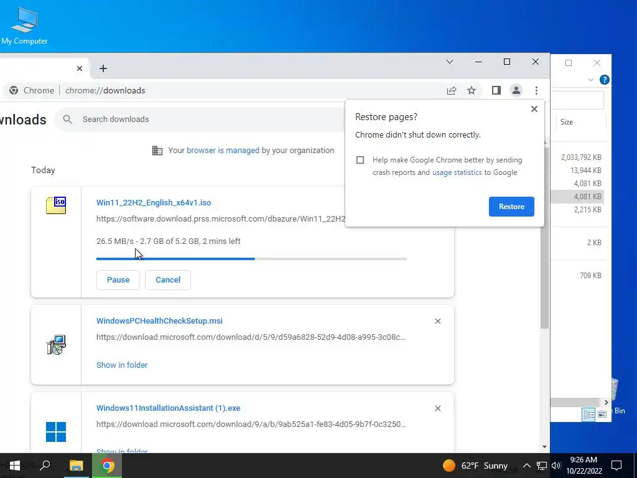
Task: Click the search magnifier icon
Action: [x=67, y=119]
